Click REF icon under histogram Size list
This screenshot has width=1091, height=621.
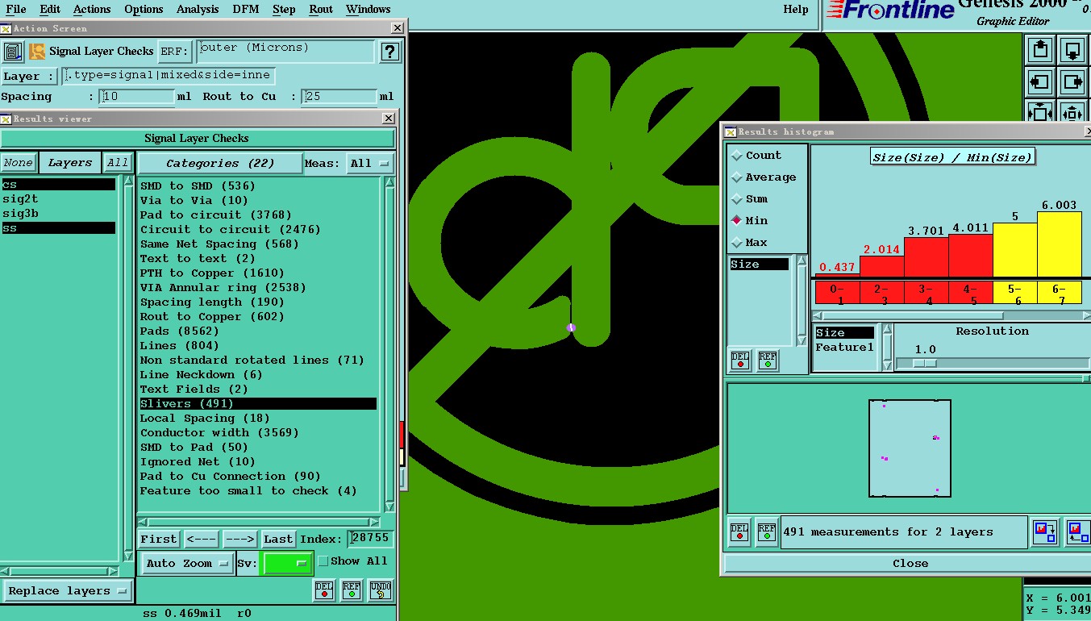click(768, 361)
